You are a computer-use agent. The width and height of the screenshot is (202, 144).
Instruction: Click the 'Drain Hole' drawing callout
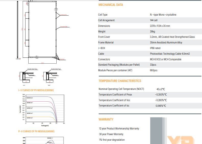tap(62, 59)
